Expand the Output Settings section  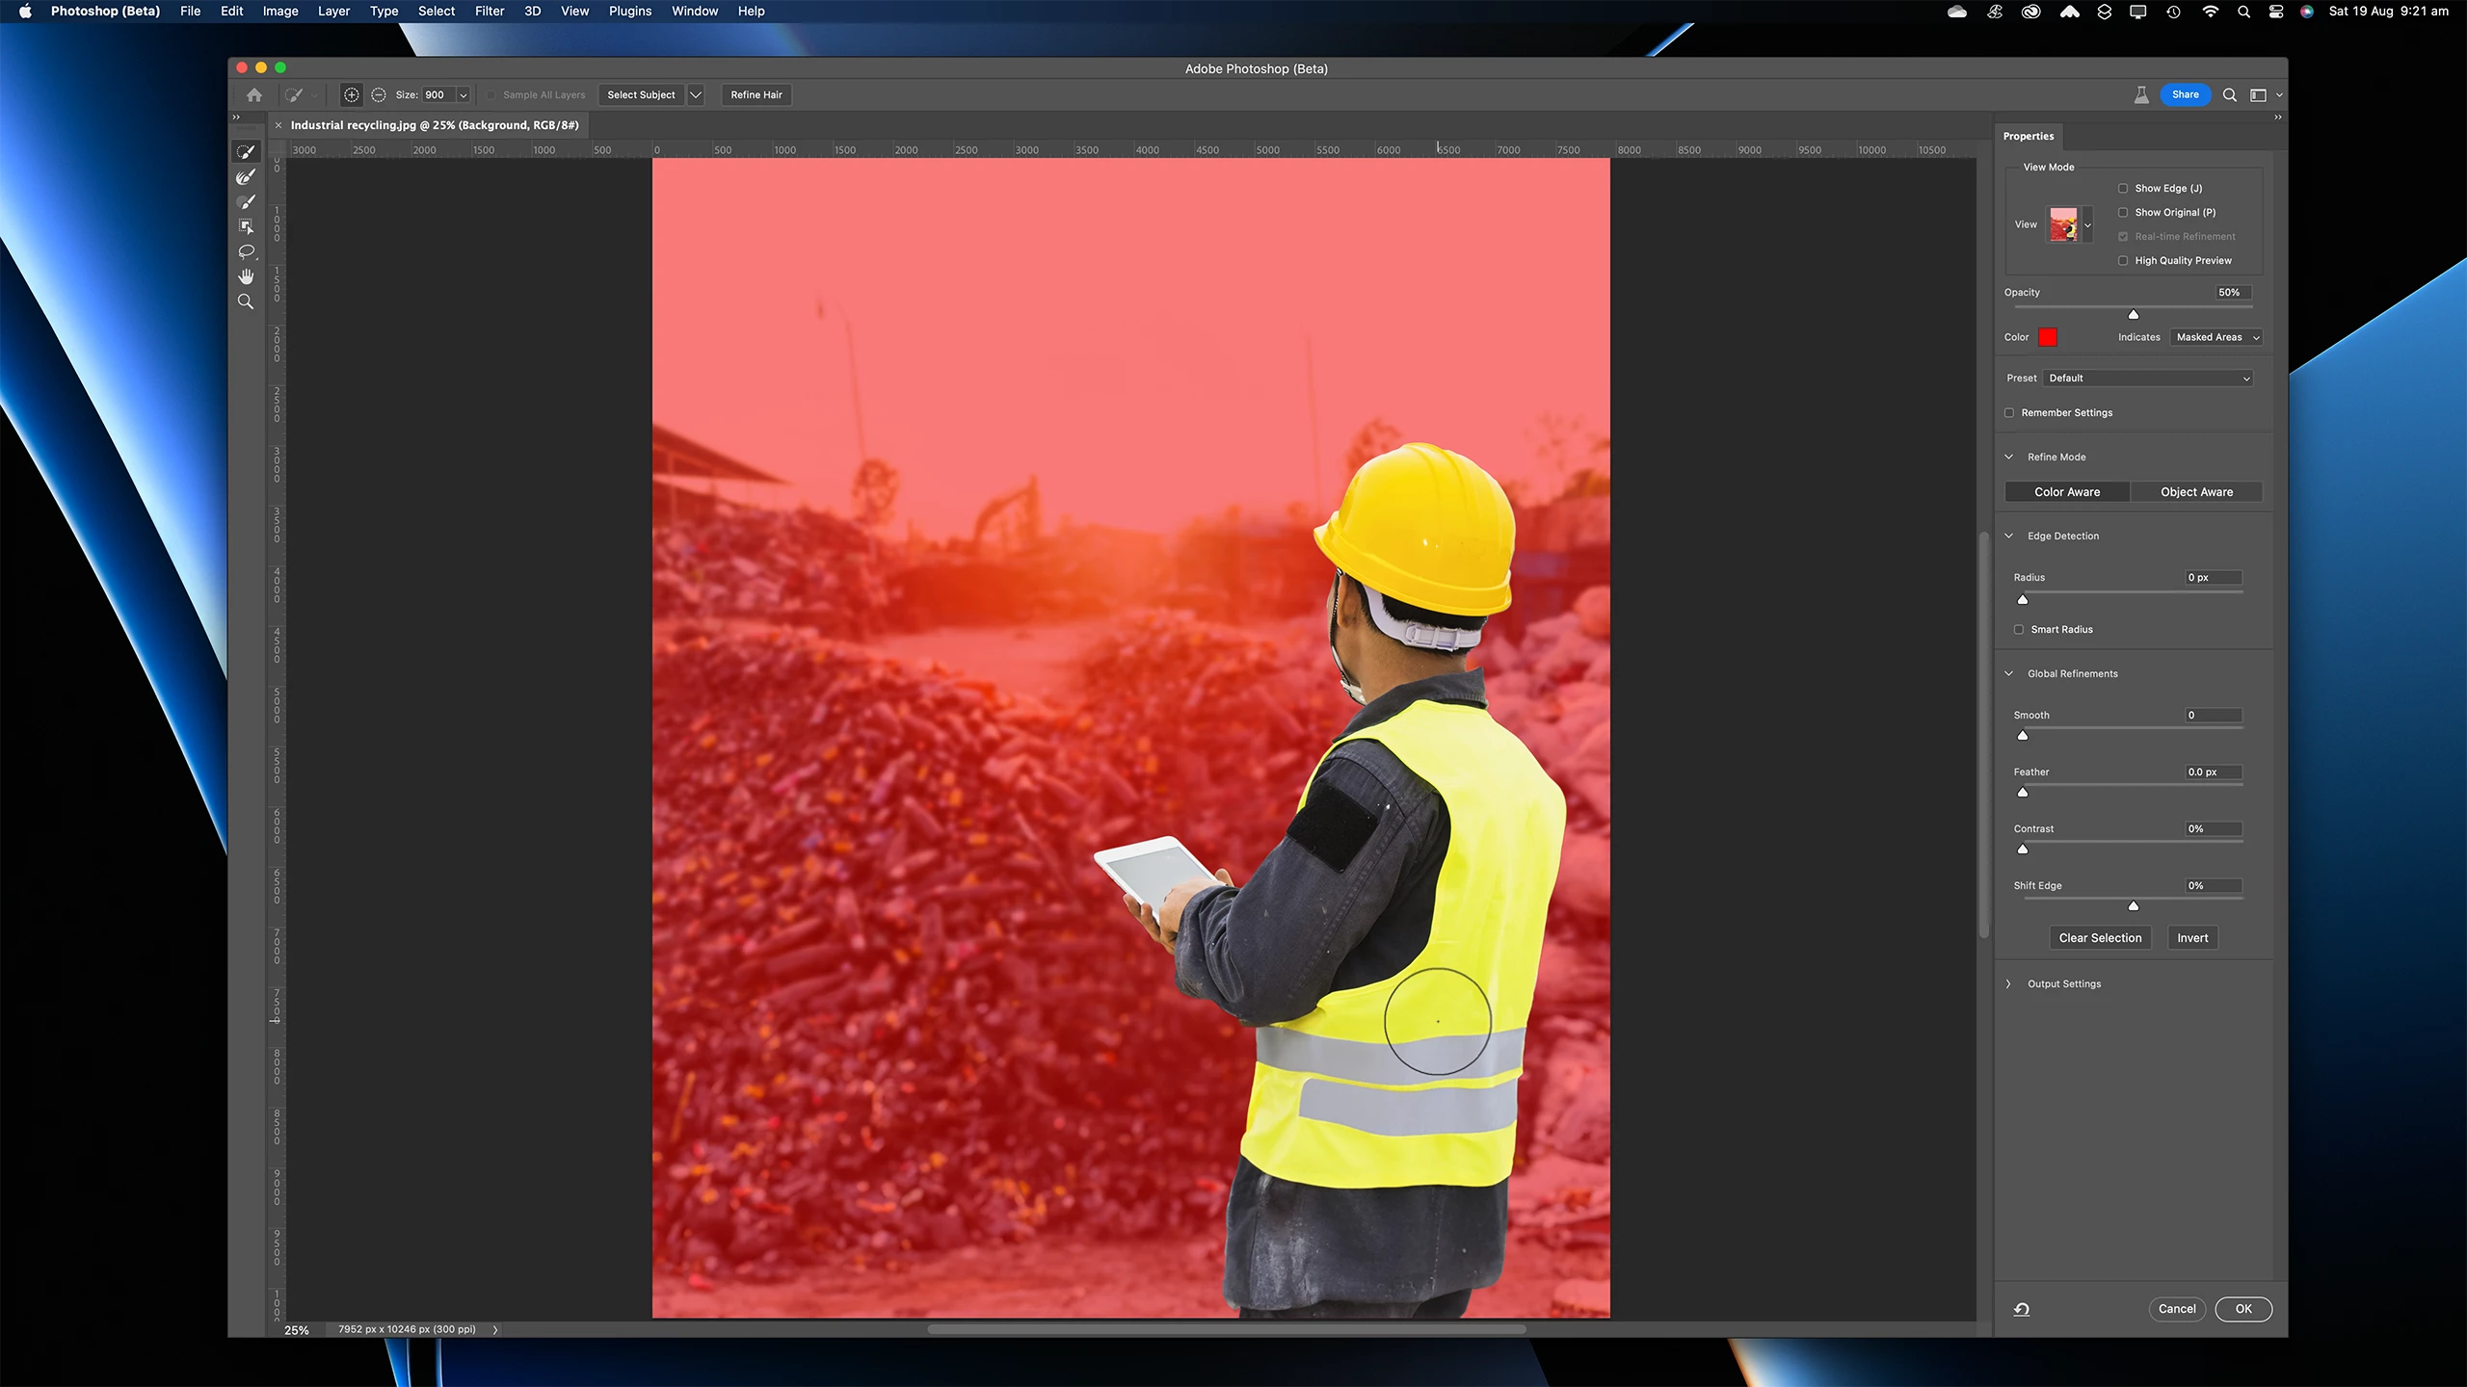pyautogui.click(x=2008, y=983)
